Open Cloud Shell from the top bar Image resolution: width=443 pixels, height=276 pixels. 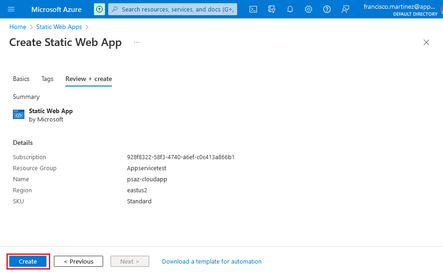coord(253,9)
